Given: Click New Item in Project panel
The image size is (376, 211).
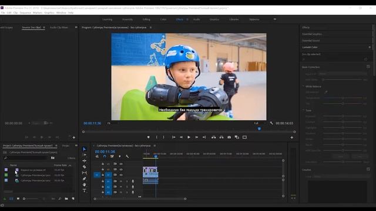Looking at the screenshot, I should (73, 199).
